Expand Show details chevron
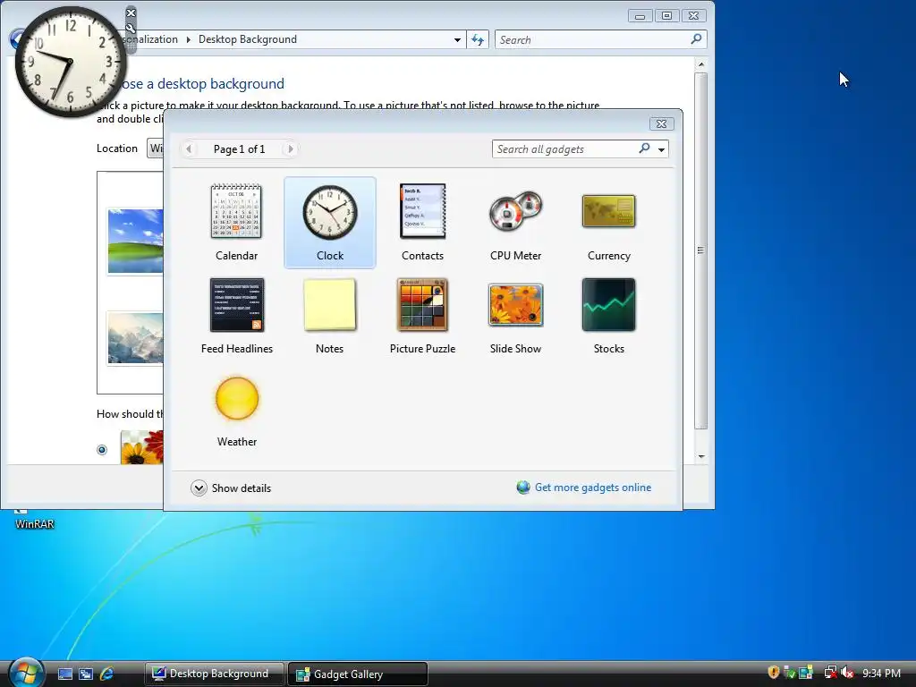This screenshot has height=687, width=916. point(199,488)
